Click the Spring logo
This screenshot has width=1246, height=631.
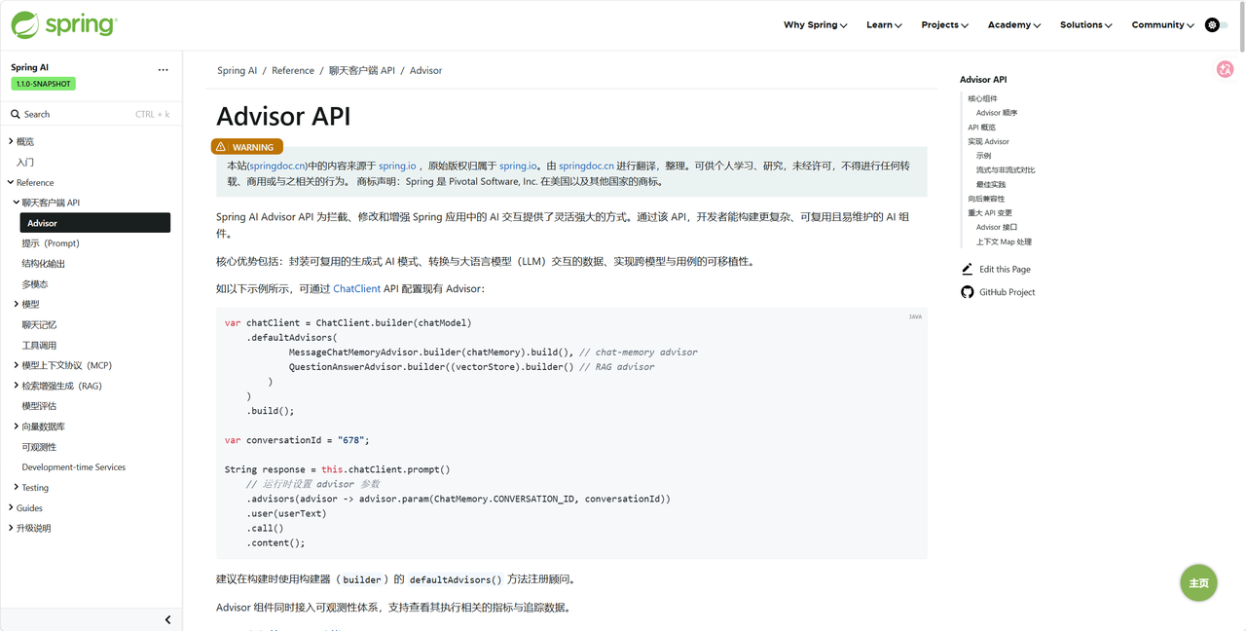tap(64, 24)
